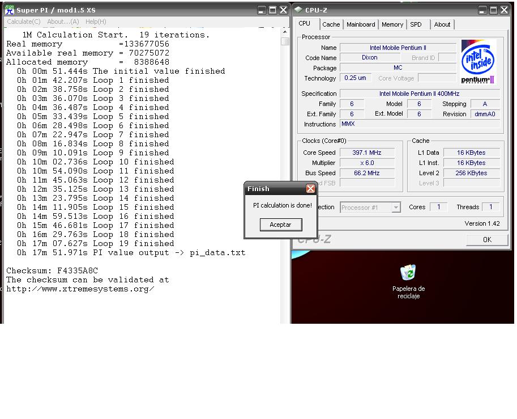Click the Threads count field
Screen dimensions: 517x419
(x=490, y=207)
